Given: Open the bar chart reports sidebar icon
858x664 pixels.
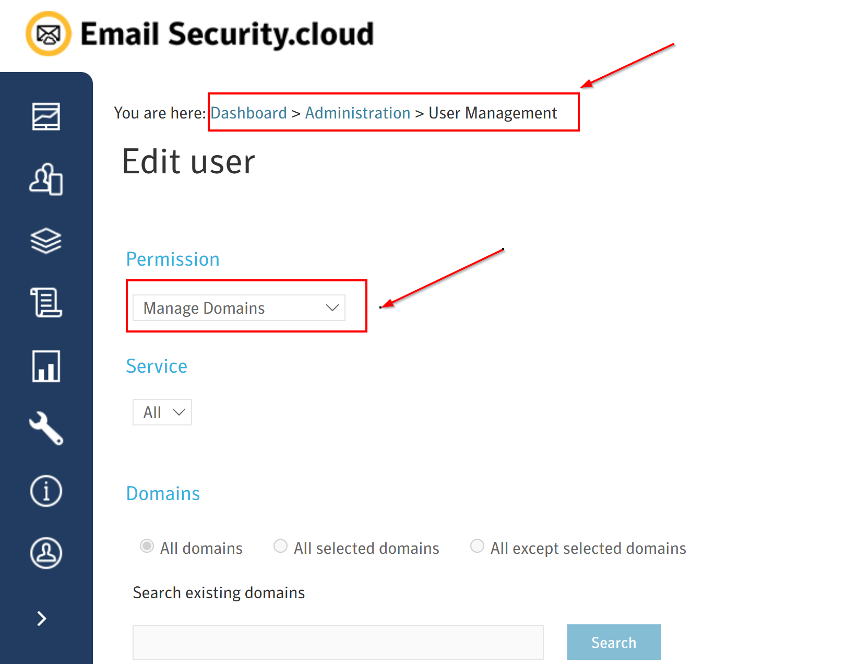Looking at the screenshot, I should [x=46, y=366].
